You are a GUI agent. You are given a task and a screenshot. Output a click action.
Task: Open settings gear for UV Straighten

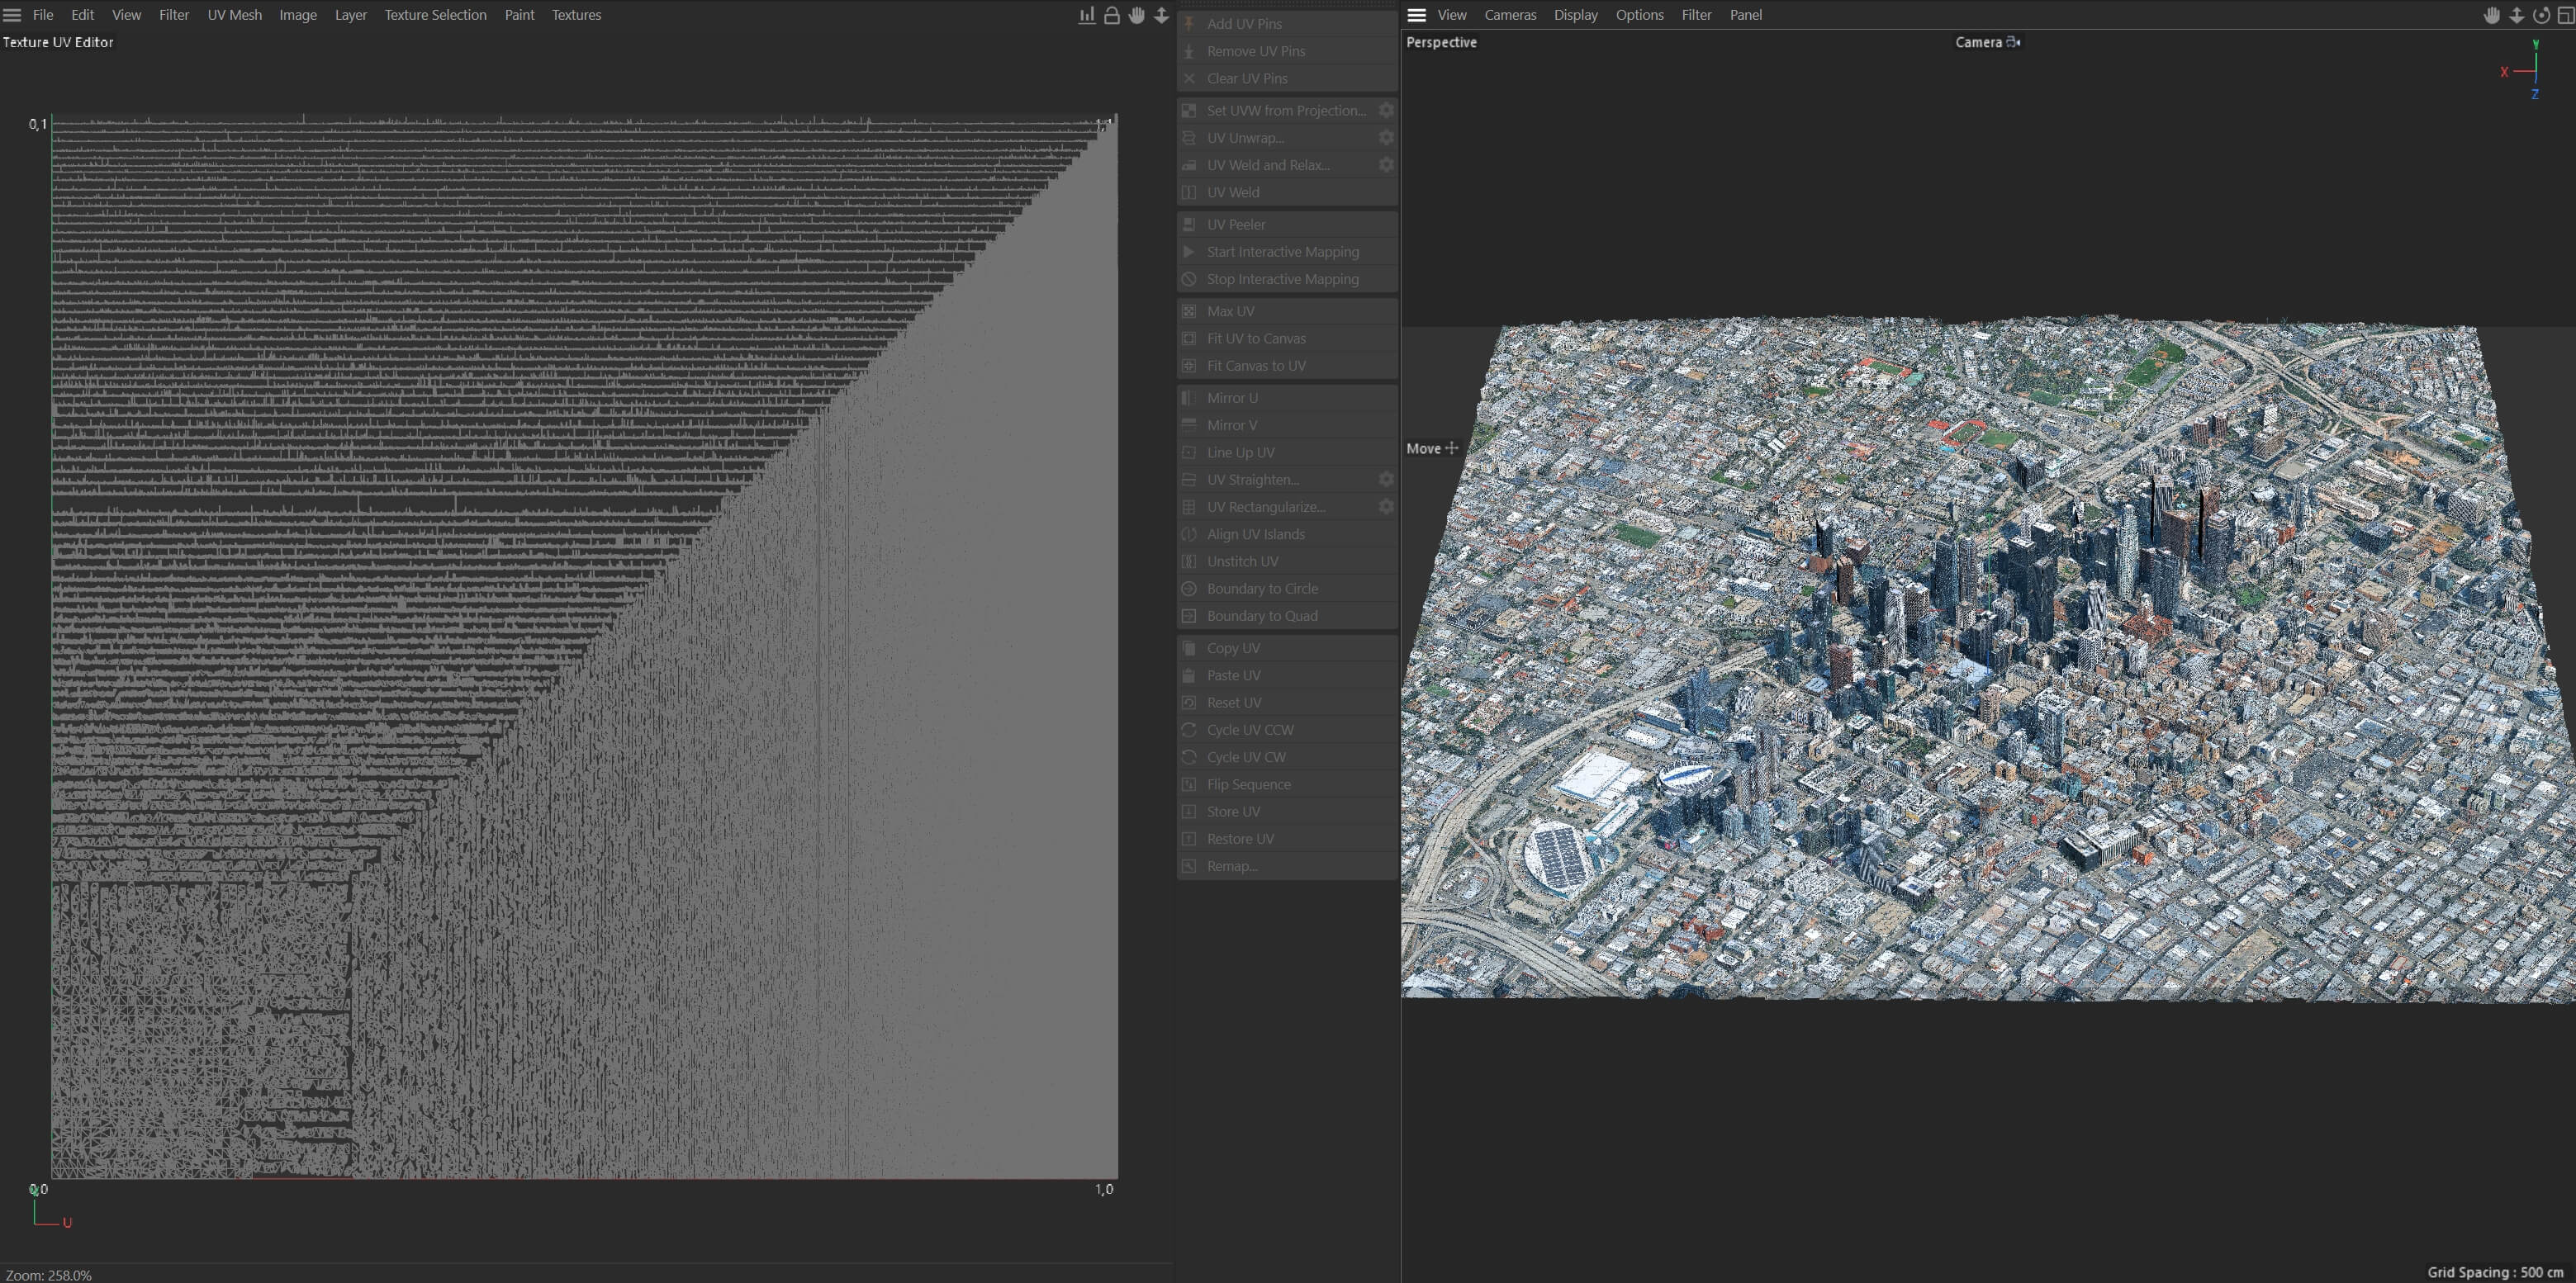pyautogui.click(x=1386, y=479)
